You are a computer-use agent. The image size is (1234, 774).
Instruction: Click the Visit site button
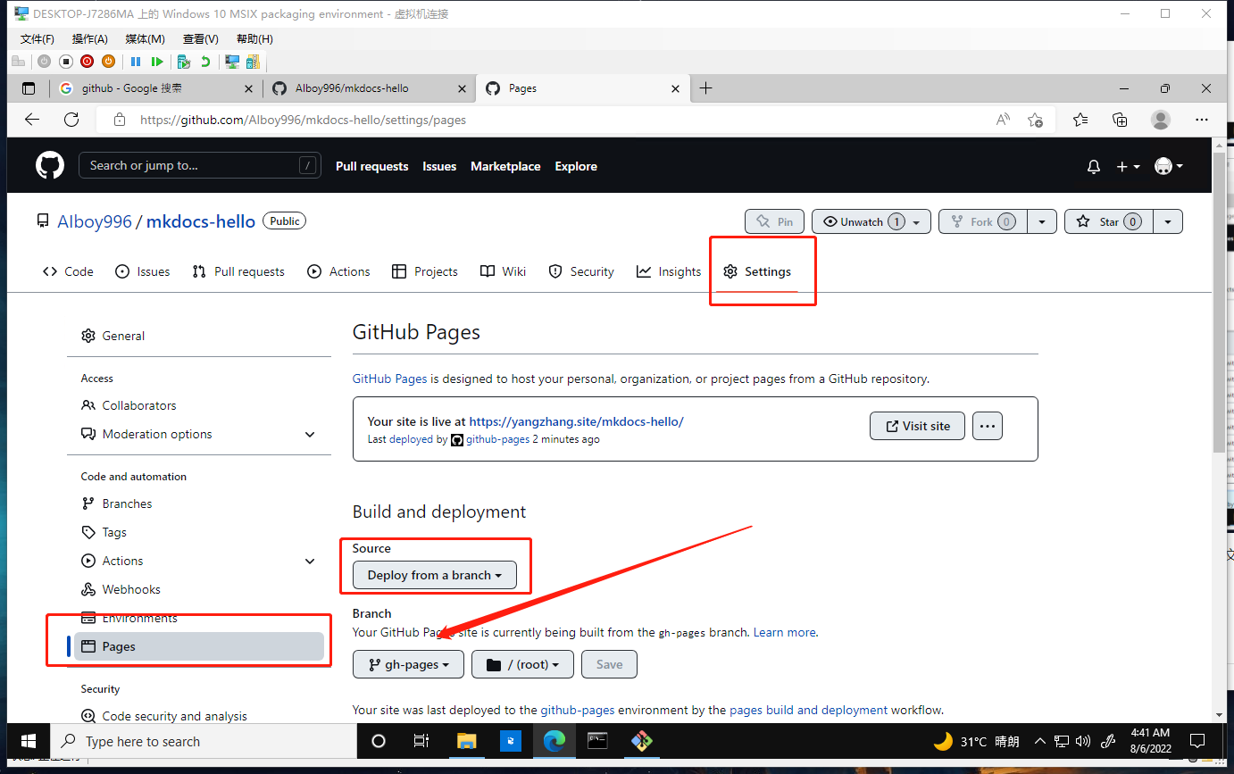(x=917, y=426)
